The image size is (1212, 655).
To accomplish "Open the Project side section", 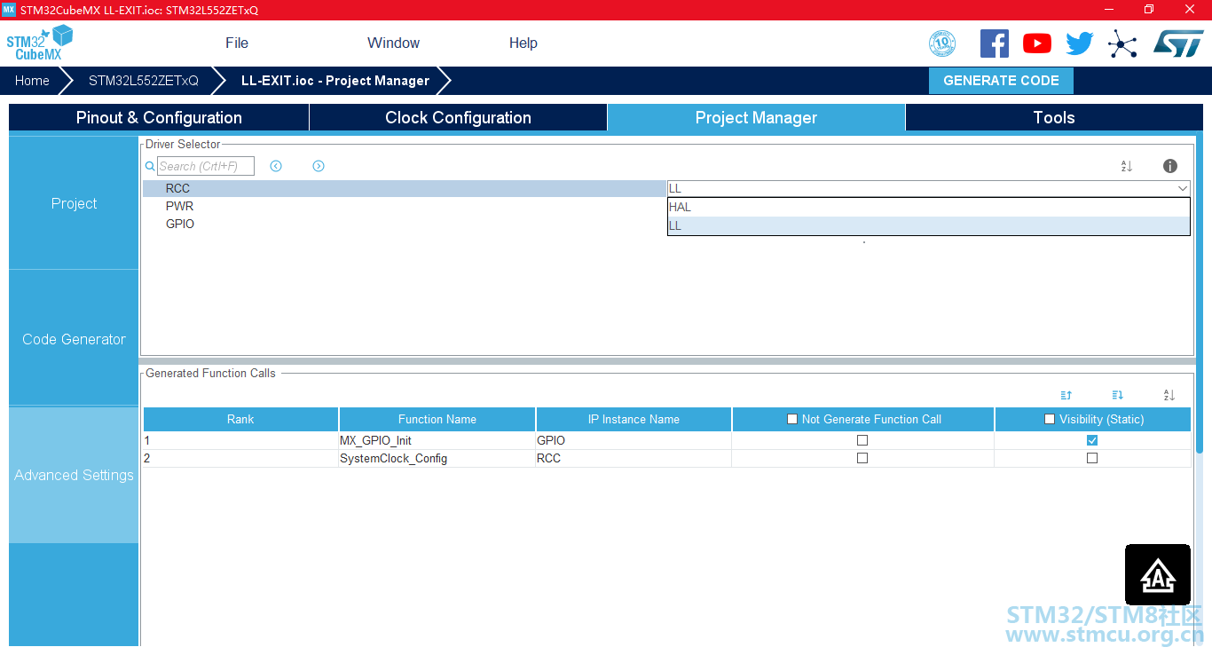I will tap(74, 203).
